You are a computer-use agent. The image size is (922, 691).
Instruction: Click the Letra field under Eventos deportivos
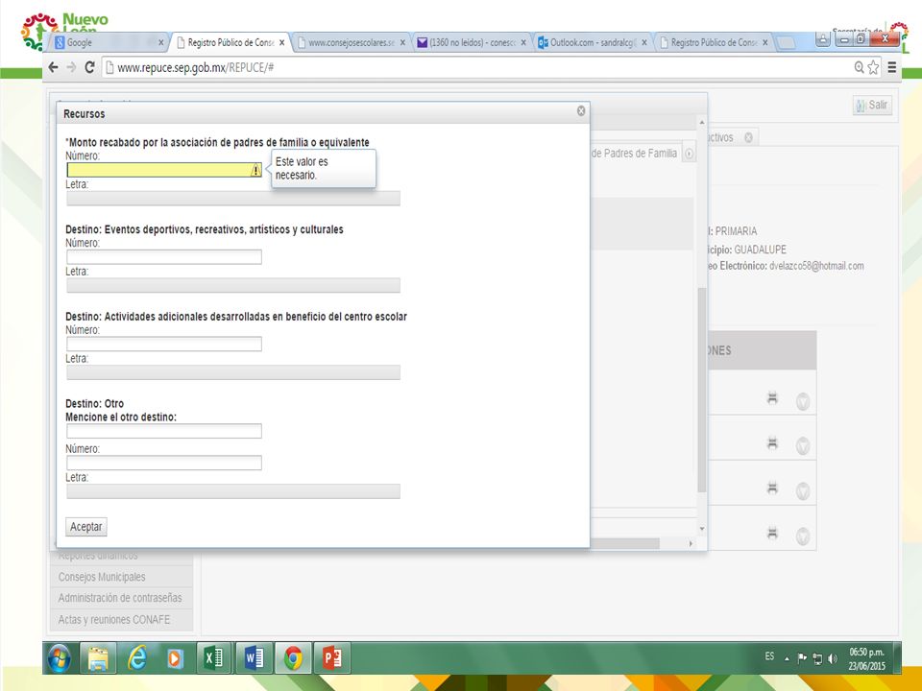(233, 285)
